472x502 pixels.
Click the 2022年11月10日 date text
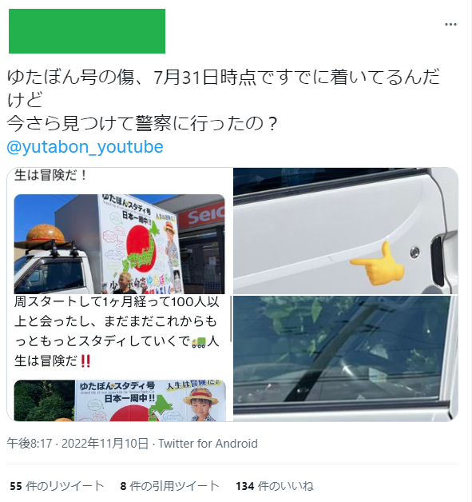105,444
